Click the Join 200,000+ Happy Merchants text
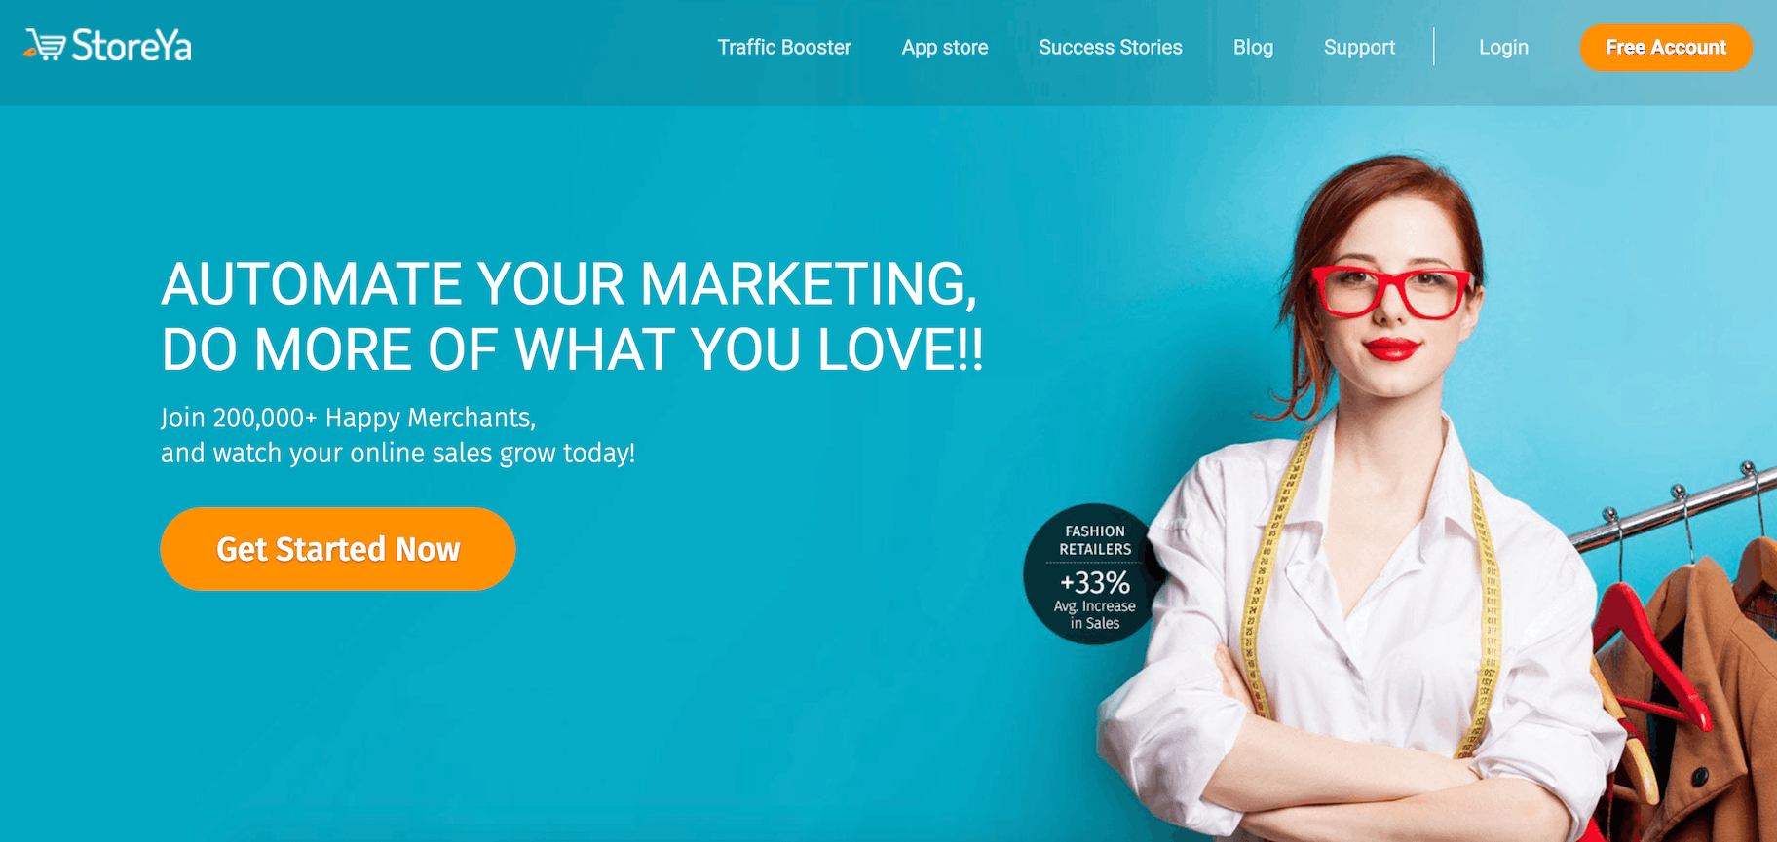Viewport: 1777px width, 842px height. [349, 418]
